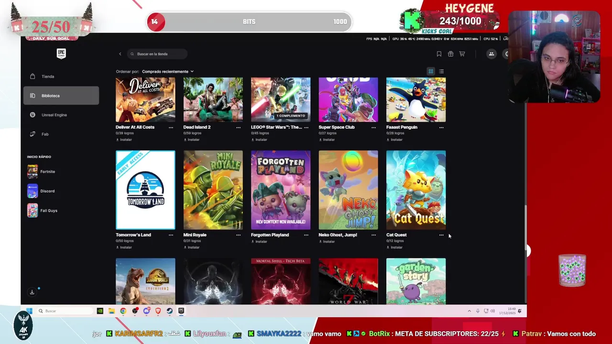Open File Explorer from the taskbar
The height and width of the screenshot is (344, 612).
click(111, 311)
